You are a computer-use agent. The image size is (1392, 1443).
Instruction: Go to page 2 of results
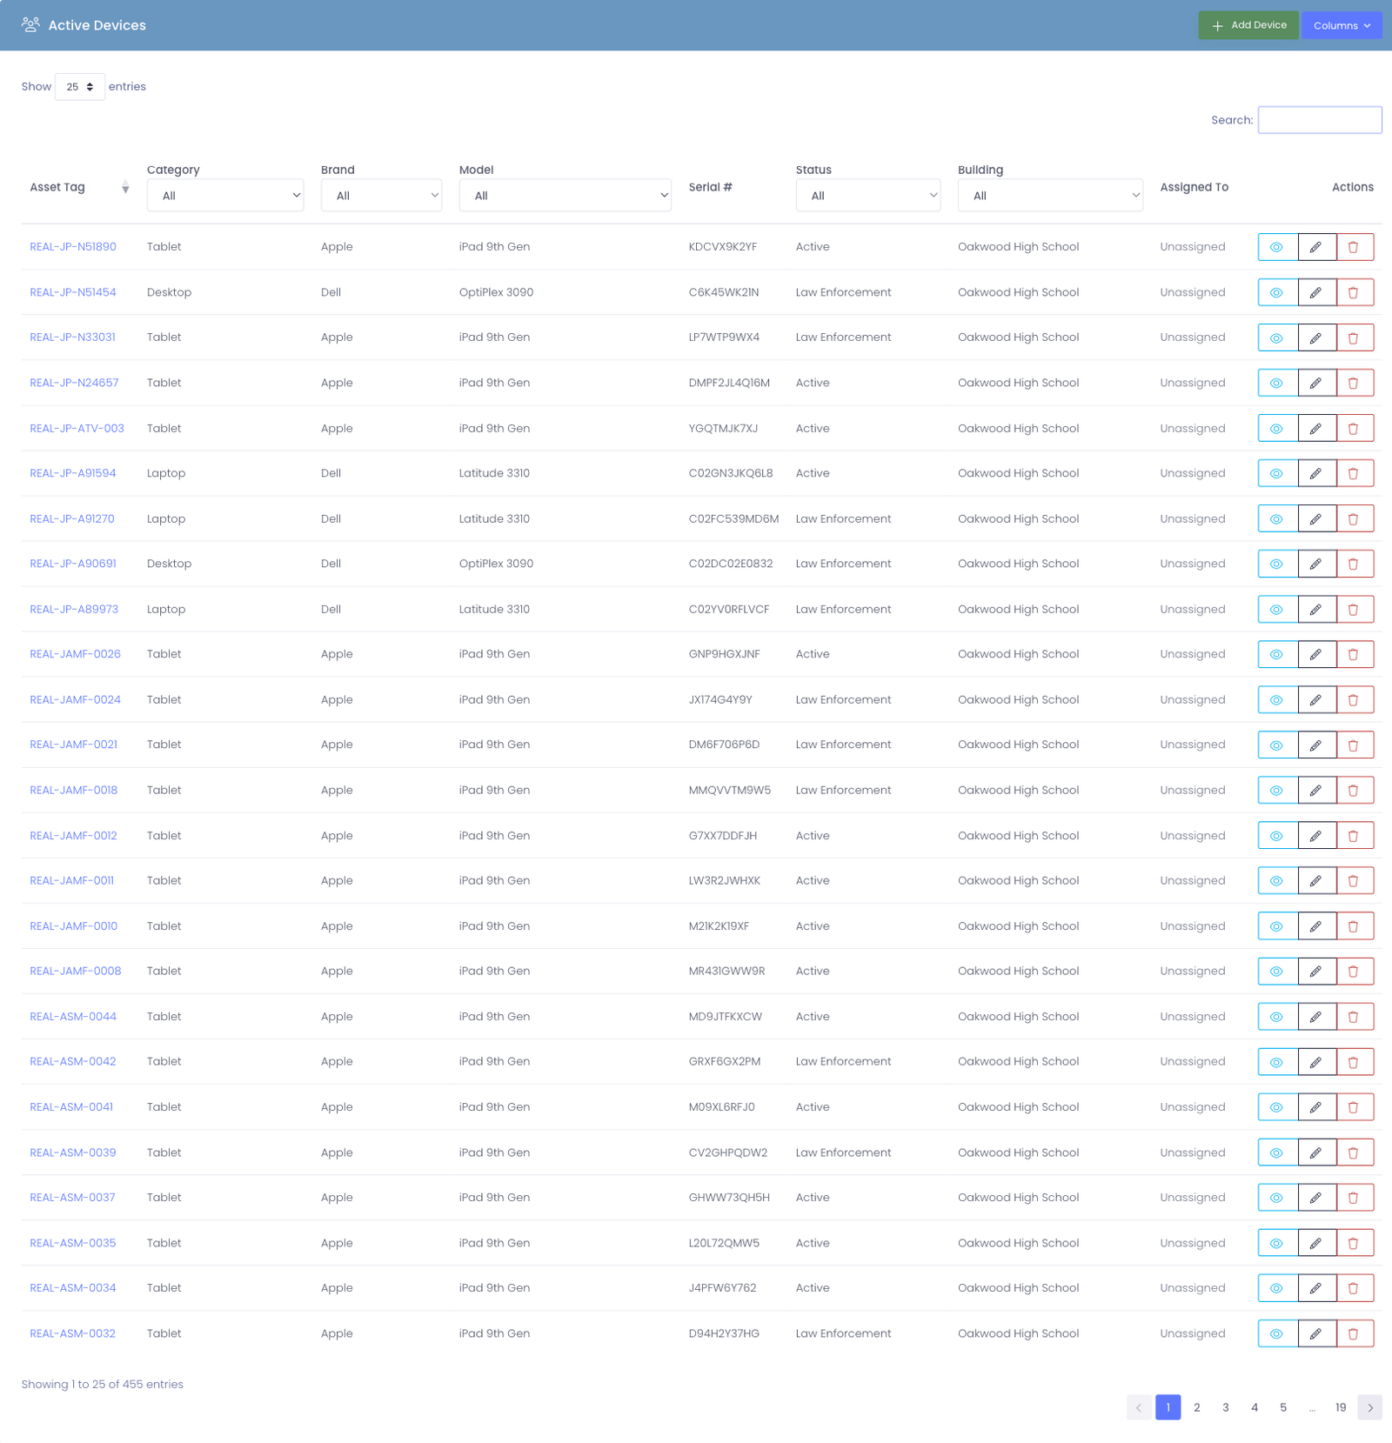tap(1197, 1407)
